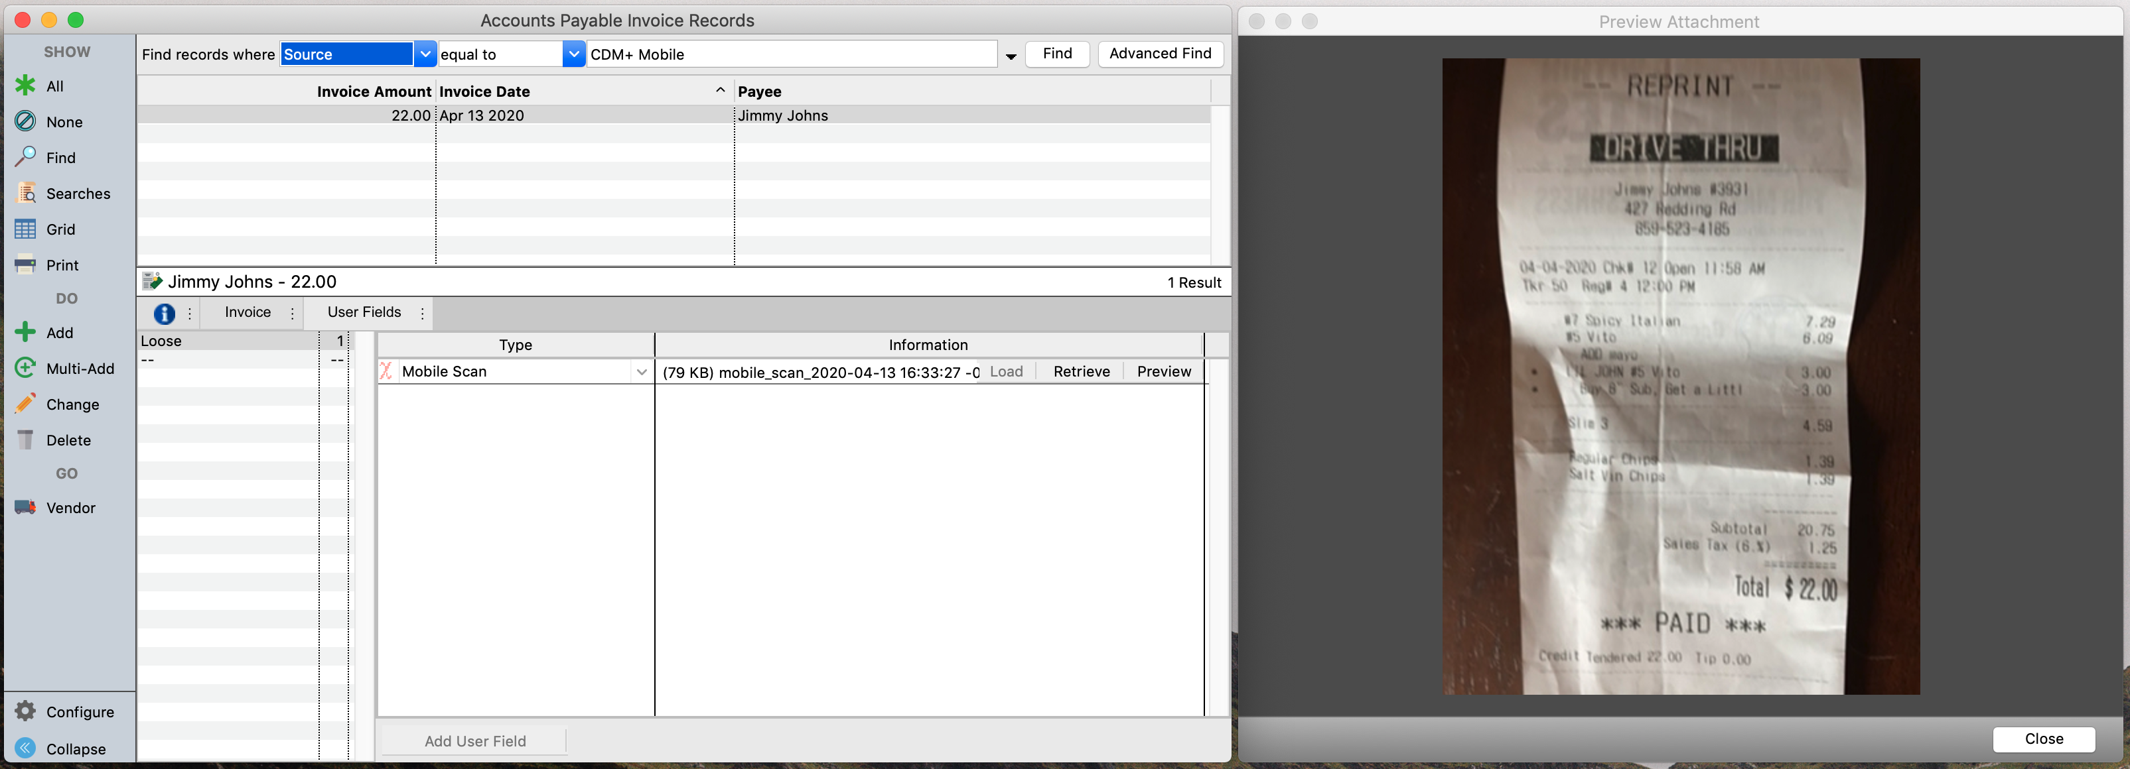Switch to Grid view

(26, 229)
